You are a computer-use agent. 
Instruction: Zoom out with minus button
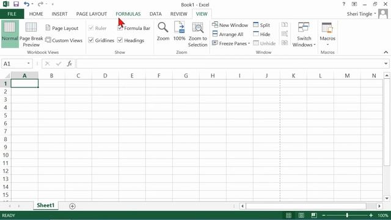click(324, 215)
